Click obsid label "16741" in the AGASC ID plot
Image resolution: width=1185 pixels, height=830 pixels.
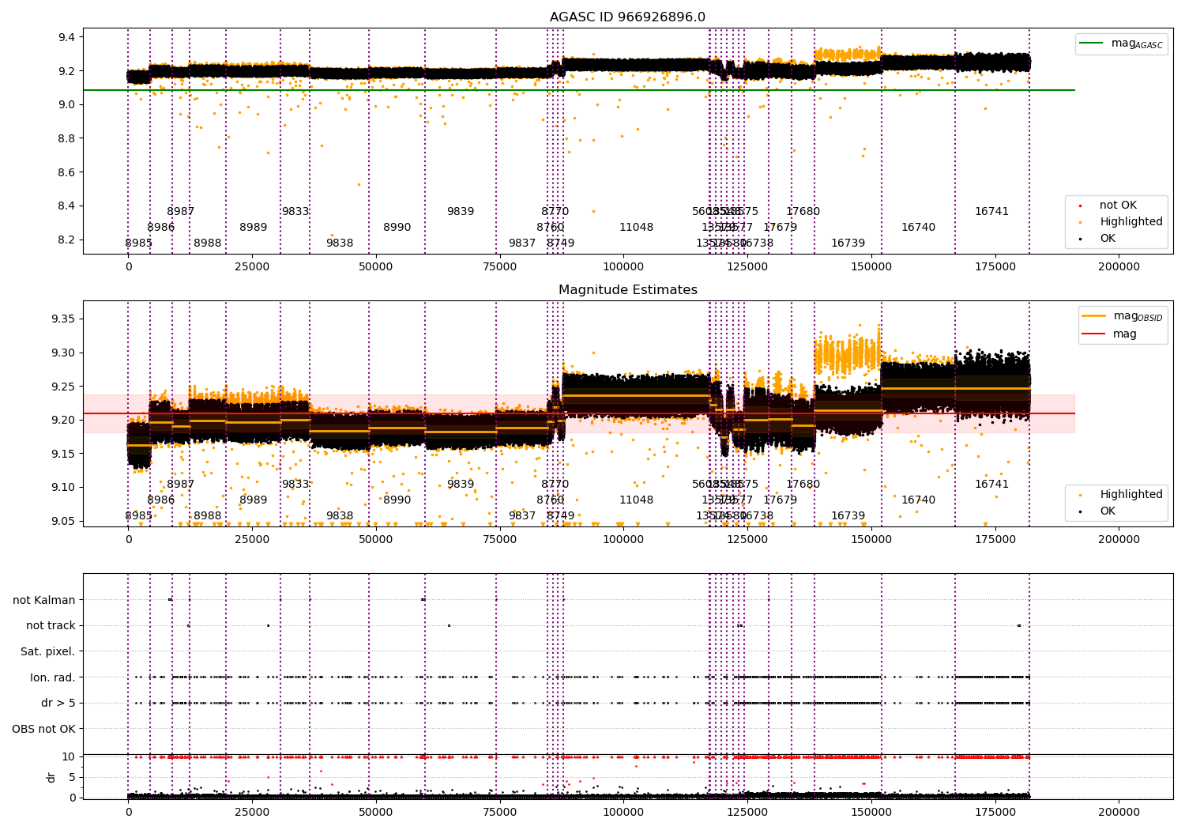[x=992, y=212]
